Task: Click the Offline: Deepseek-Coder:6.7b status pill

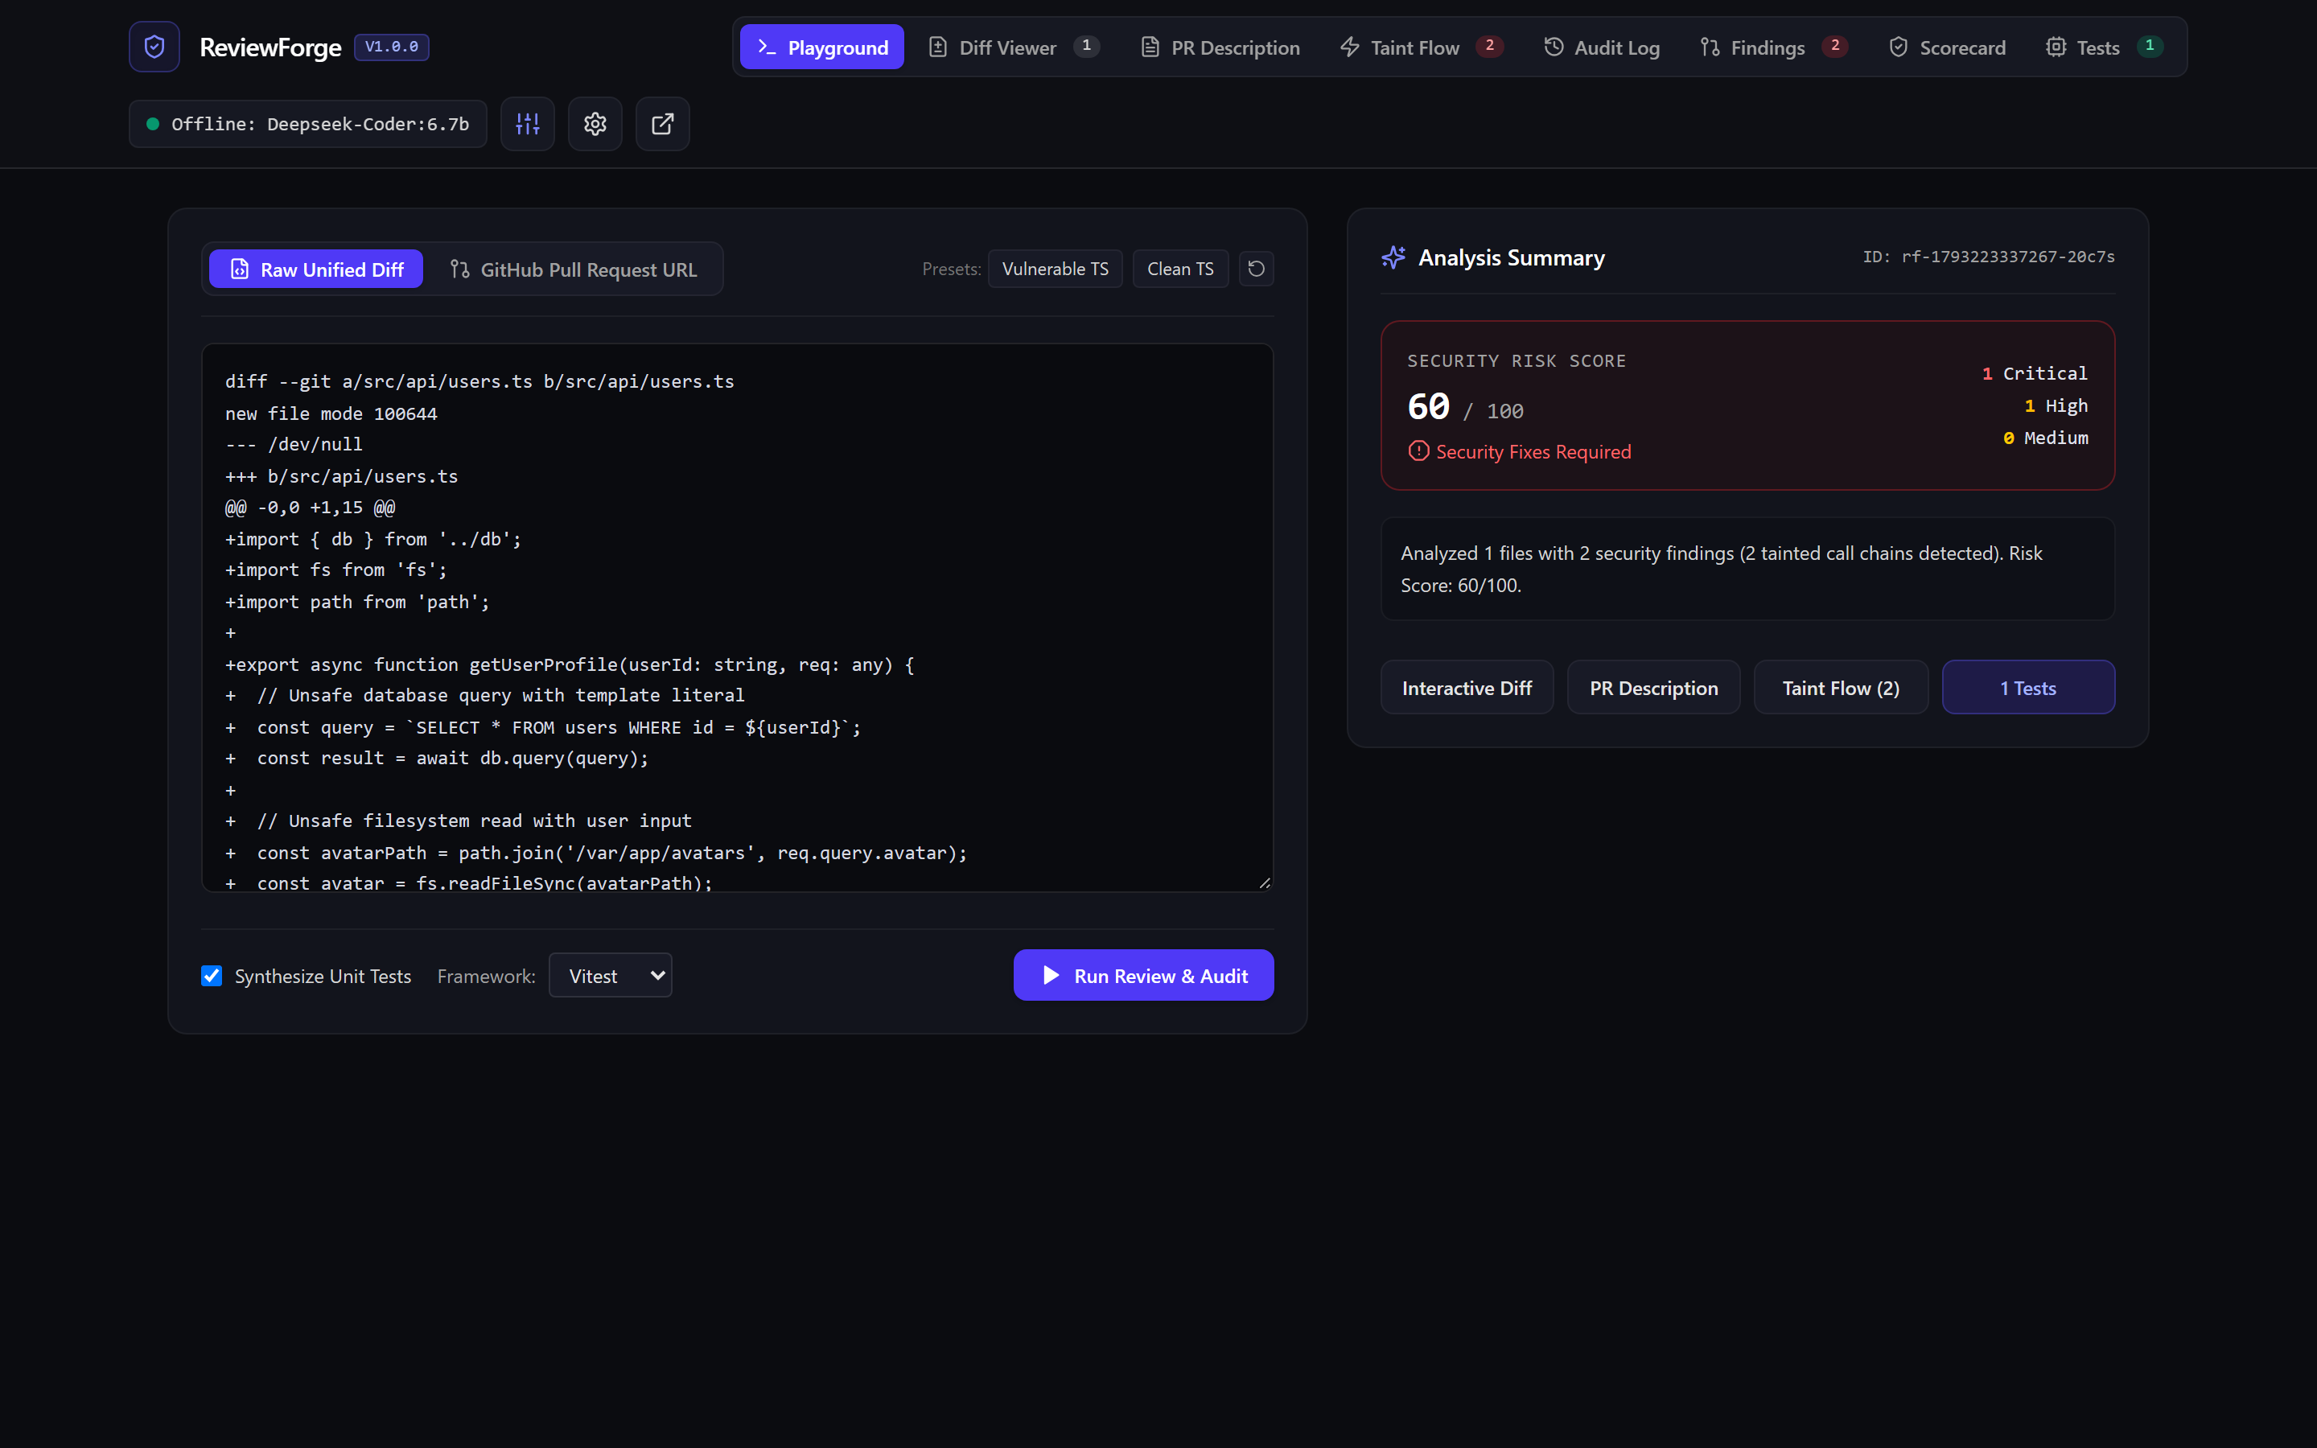Action: pos(307,124)
